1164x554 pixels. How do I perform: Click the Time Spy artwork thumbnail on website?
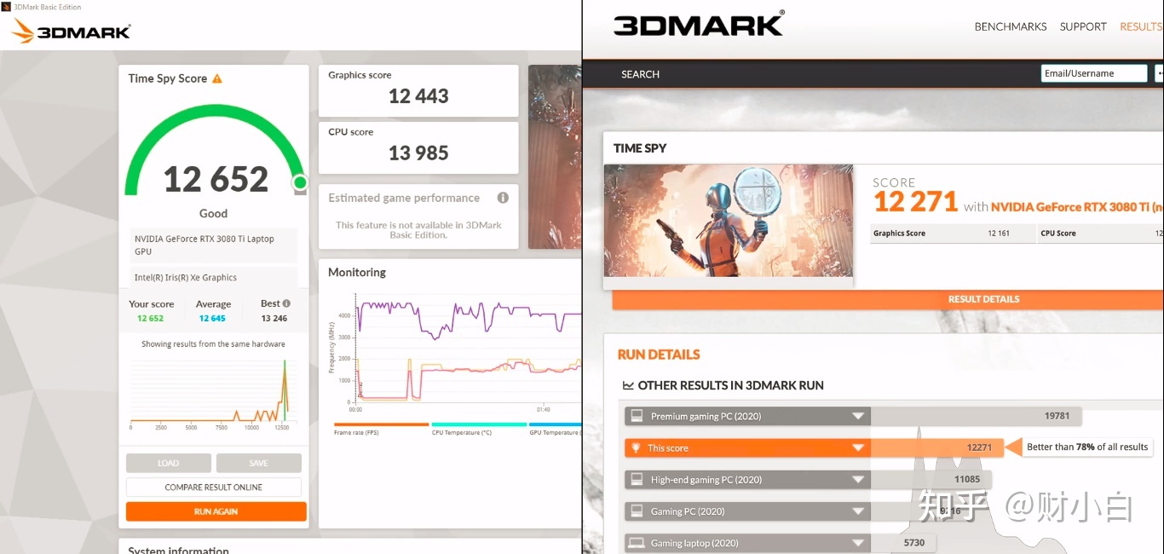click(729, 220)
